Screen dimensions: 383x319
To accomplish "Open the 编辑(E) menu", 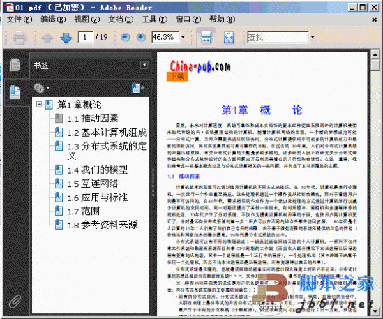I will [53, 19].
